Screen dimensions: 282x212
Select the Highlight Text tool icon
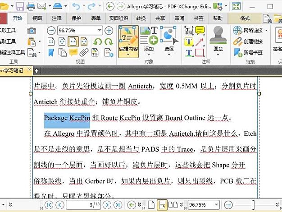point(189,42)
